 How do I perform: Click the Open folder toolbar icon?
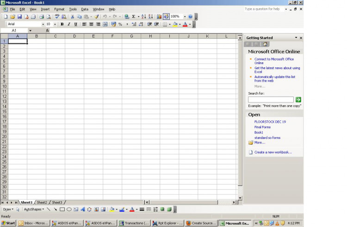tap(12, 17)
